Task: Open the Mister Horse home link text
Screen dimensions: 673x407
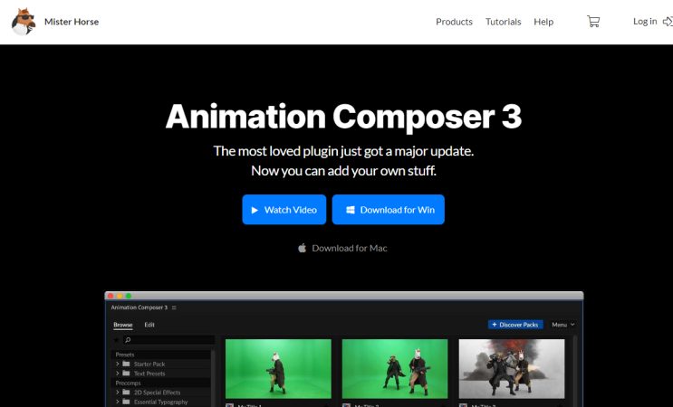Action: pos(72,22)
